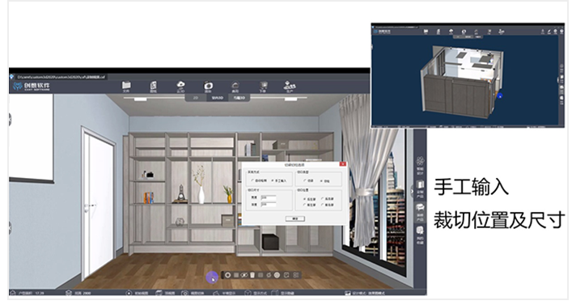Expand the collapsed right sidebar arrow handle

[413, 190]
